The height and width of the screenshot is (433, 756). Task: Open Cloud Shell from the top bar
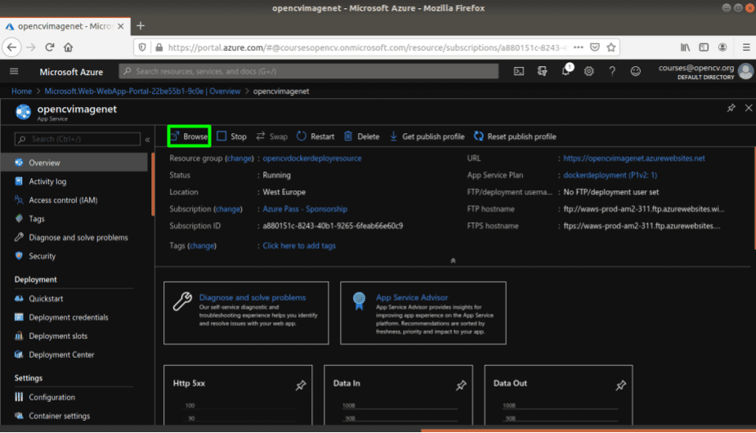519,71
